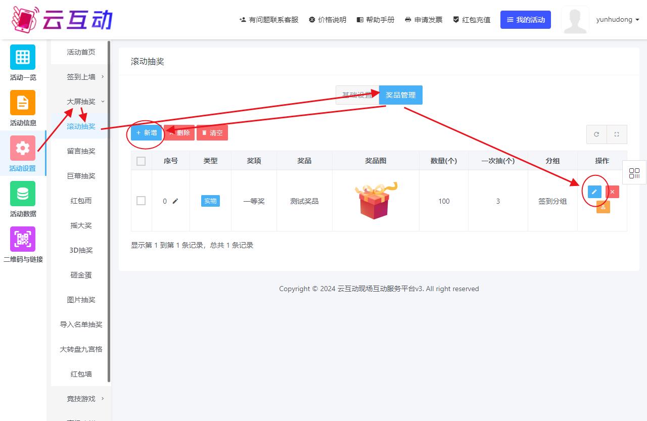Select 滚动抽奖 in the side menu

pyautogui.click(x=81, y=126)
